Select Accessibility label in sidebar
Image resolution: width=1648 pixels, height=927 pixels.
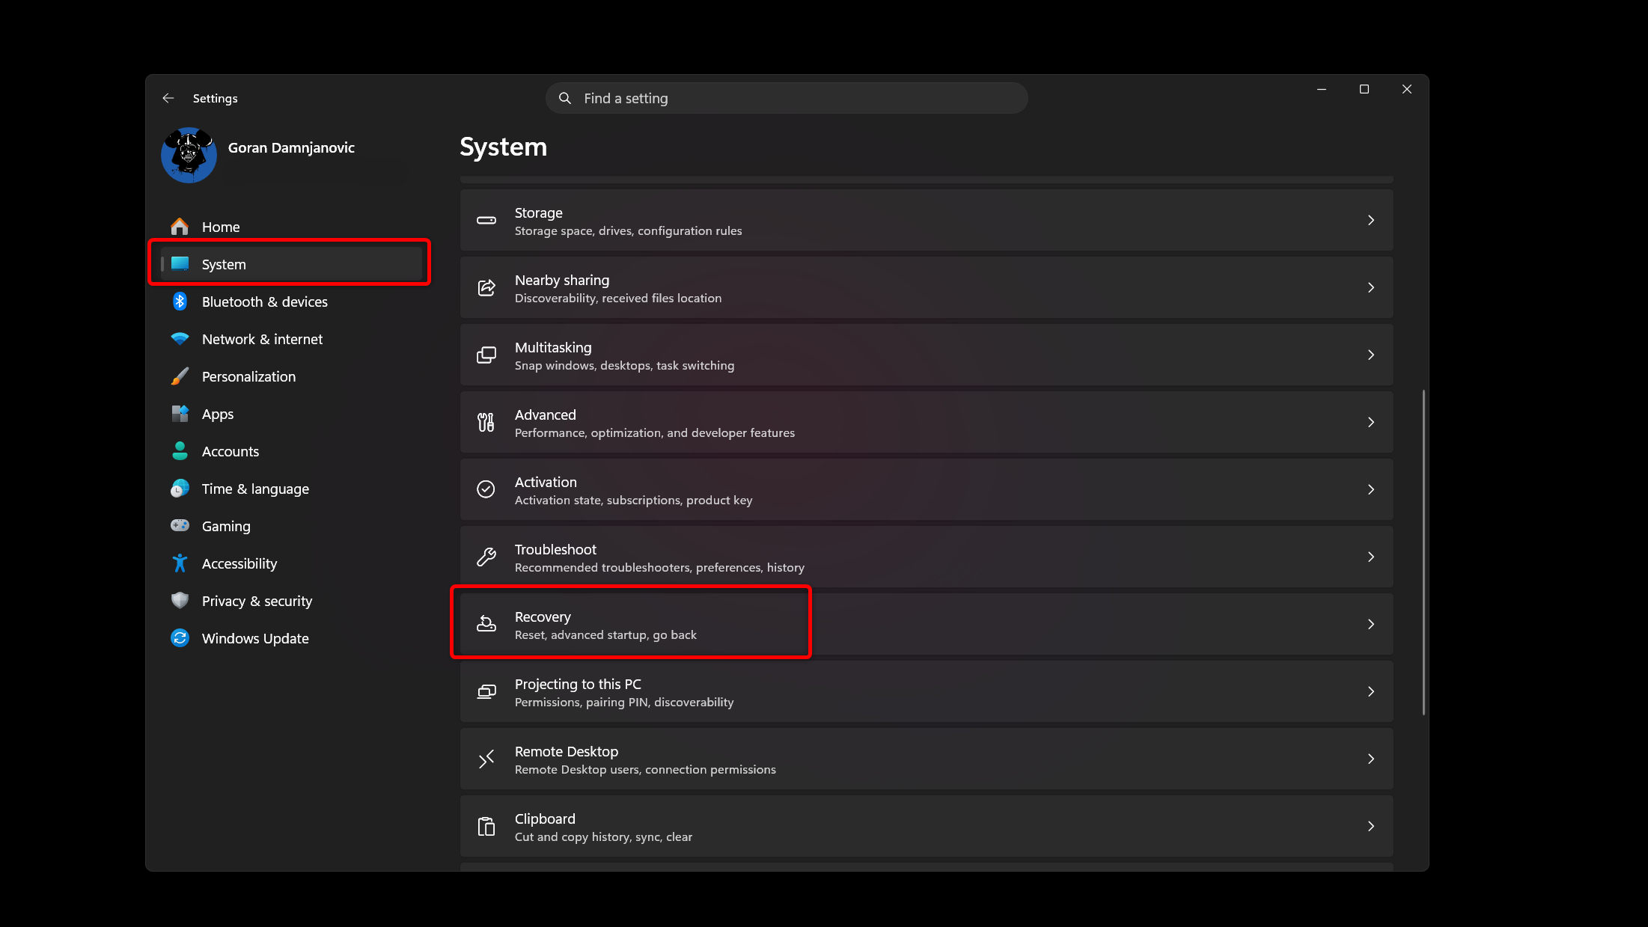[239, 563]
